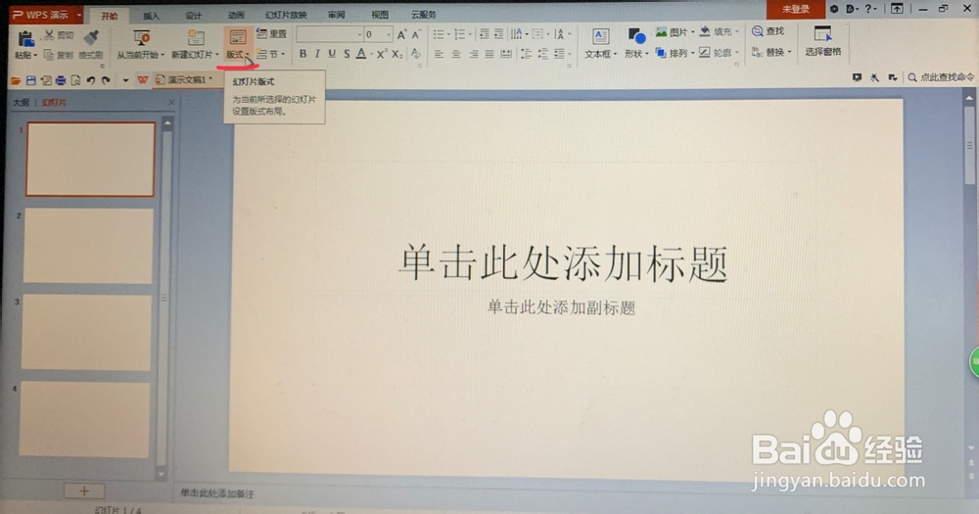Select the Format Painter (格式刷) brush
Image resolution: width=979 pixels, height=514 pixels.
pyautogui.click(x=91, y=44)
